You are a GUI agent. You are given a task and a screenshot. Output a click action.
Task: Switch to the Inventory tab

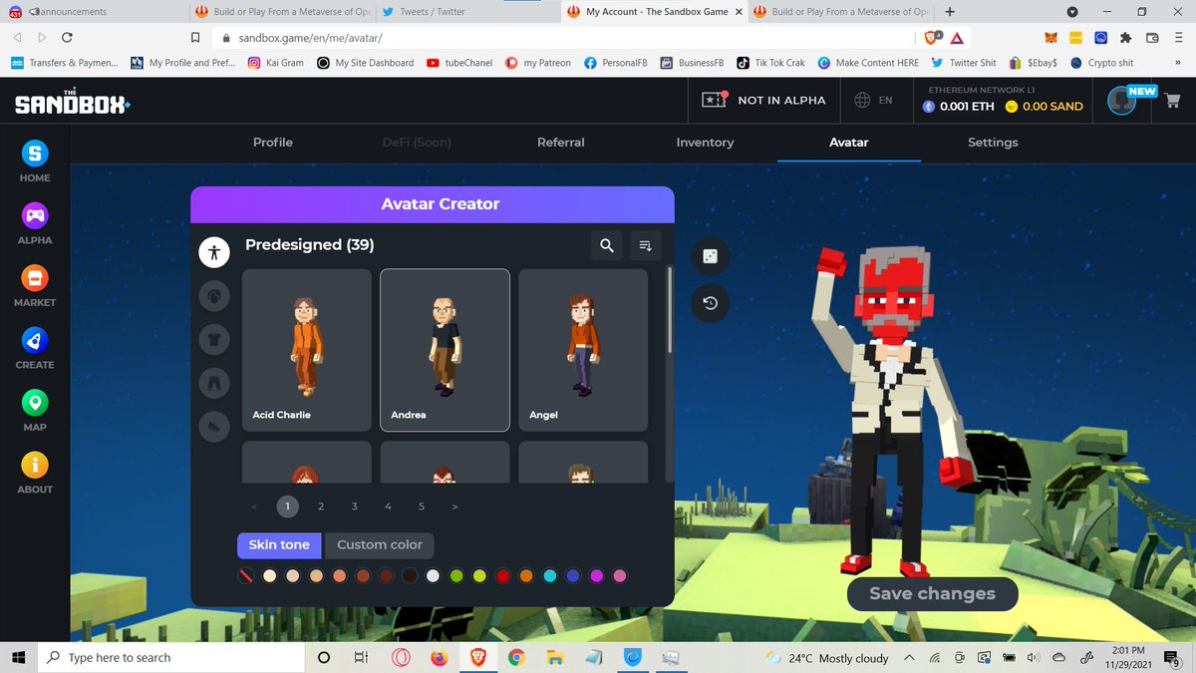point(705,143)
